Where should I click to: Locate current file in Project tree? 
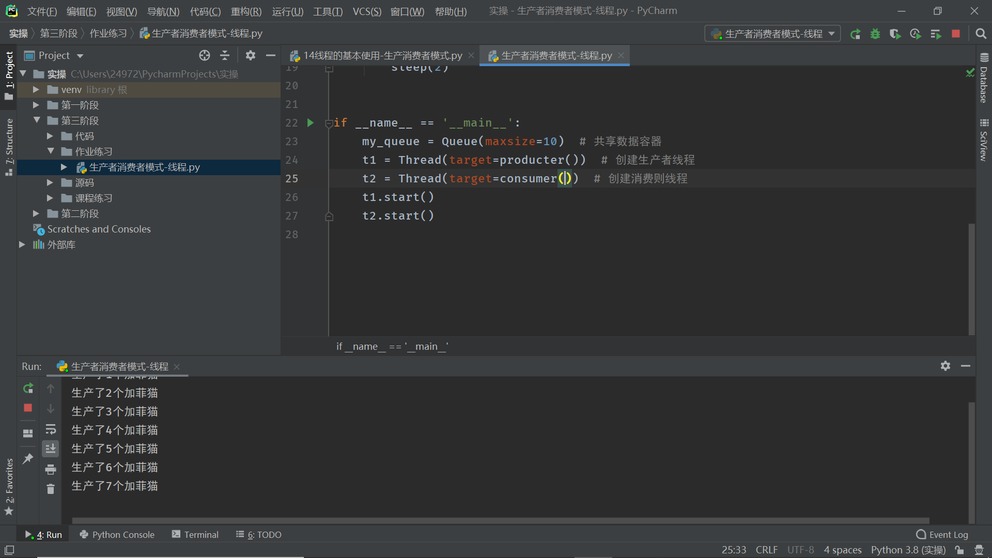(205, 55)
